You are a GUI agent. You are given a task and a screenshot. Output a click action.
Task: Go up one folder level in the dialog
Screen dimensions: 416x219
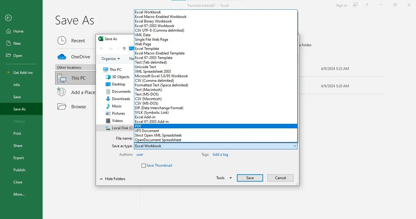[x=124, y=48]
